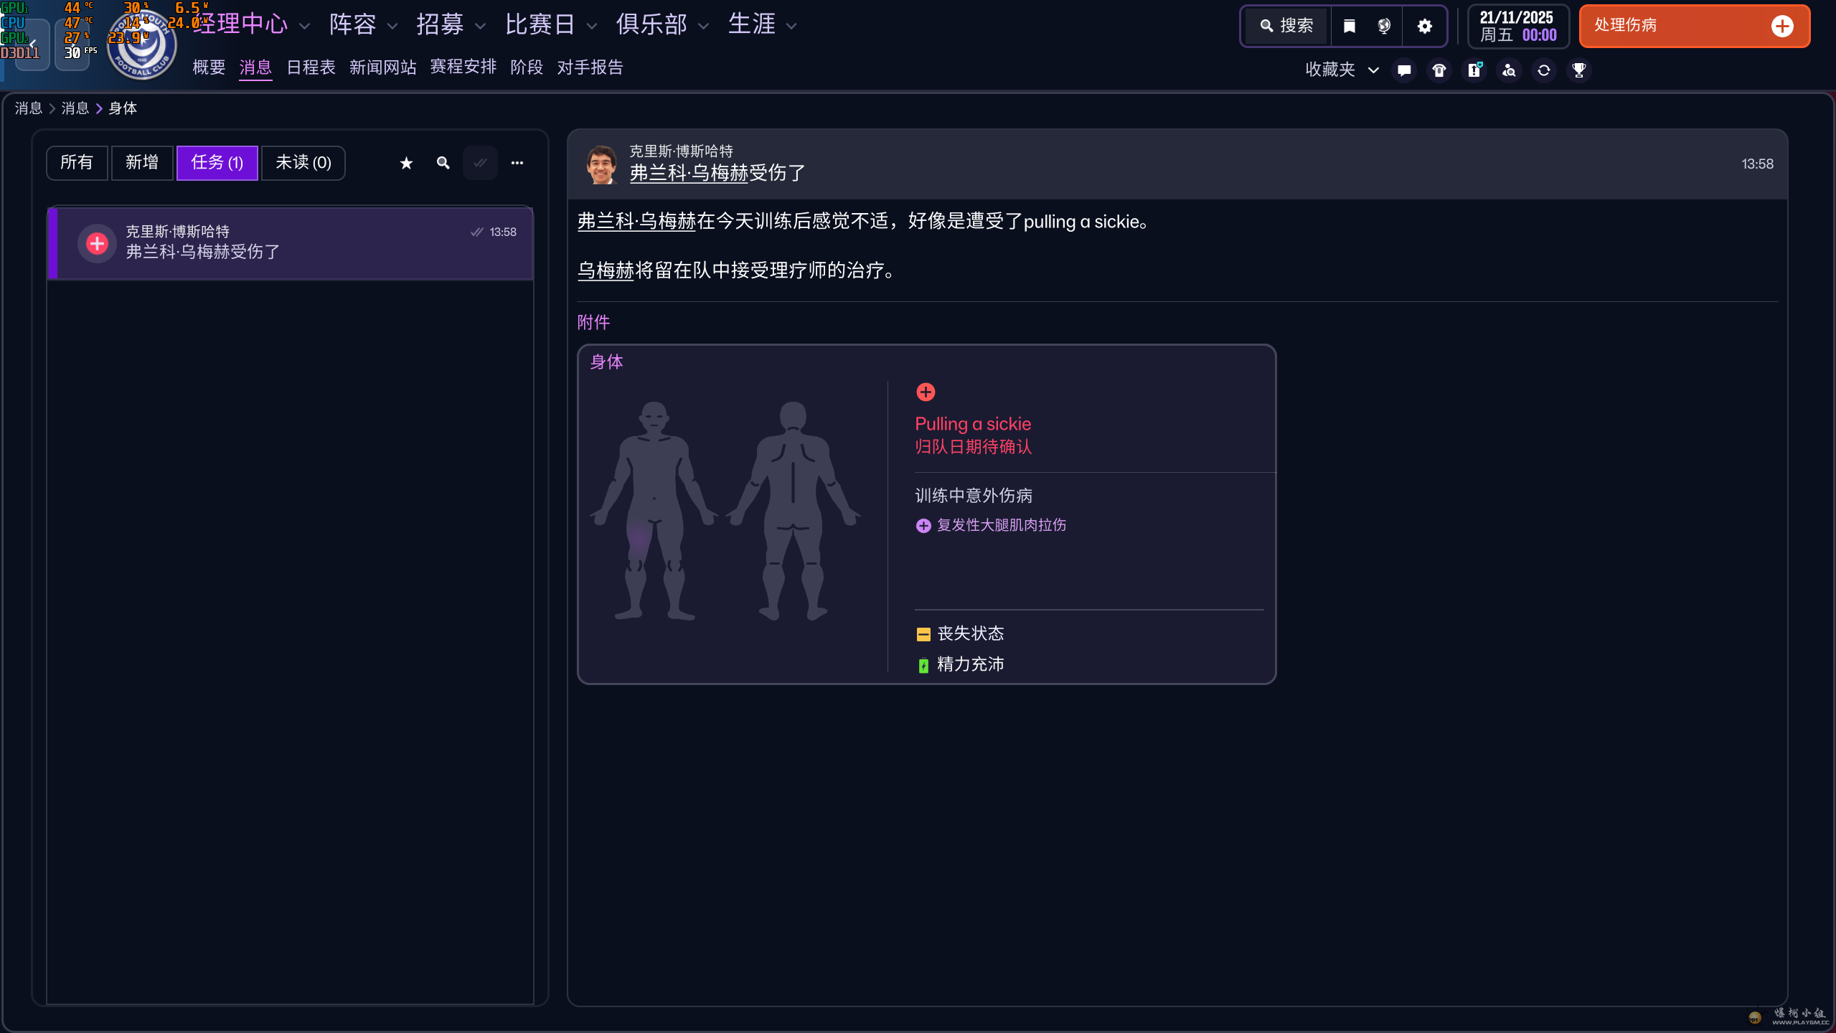Open the 复发性大腿肌肉拉伤 injury link
The height and width of the screenshot is (1033, 1836).
coord(1001,525)
